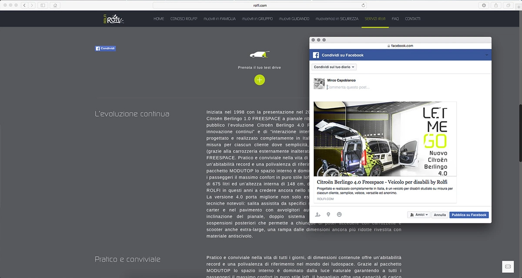Go back with Safari's back arrow
Screen dimensions: 522x278
point(24,5)
